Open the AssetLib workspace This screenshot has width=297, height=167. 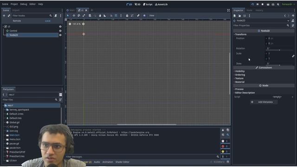pyautogui.click(x=161, y=4)
